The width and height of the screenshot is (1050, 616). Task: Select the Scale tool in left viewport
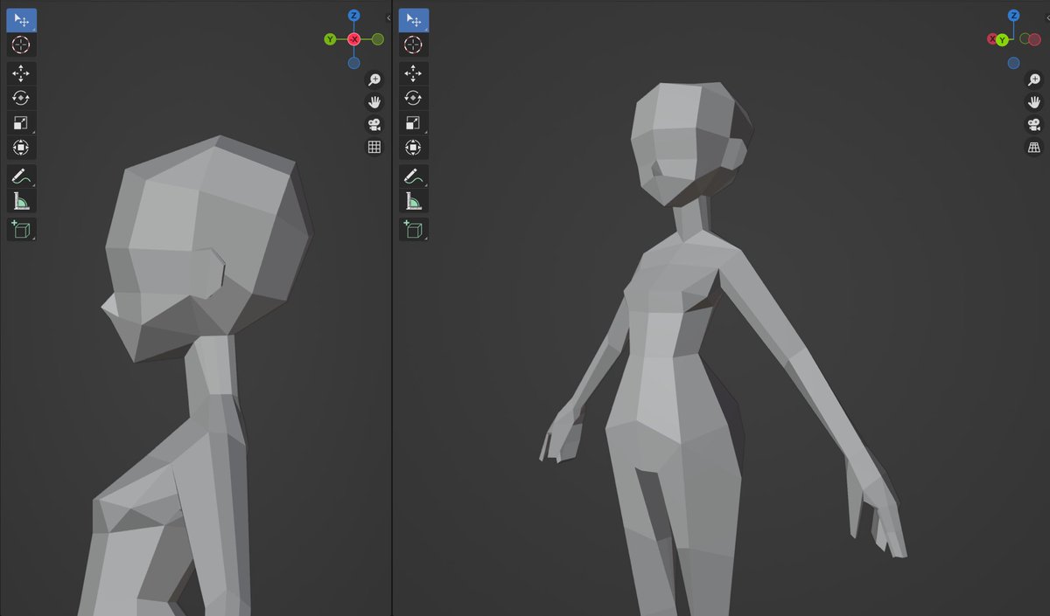(x=22, y=123)
